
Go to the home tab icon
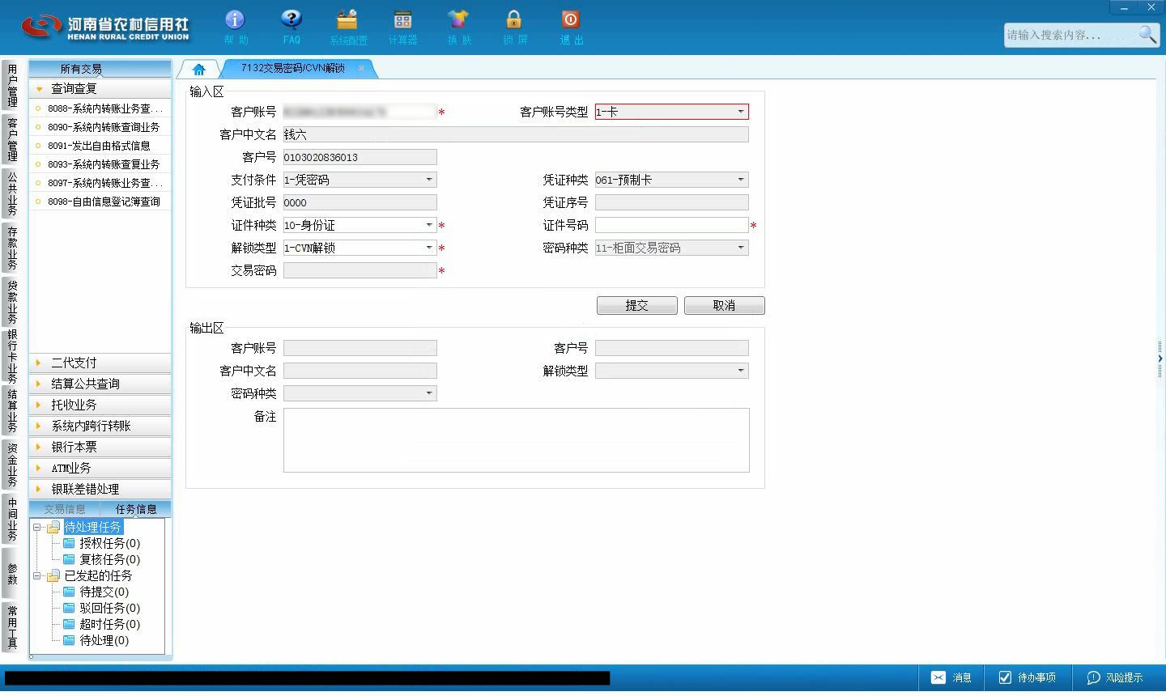(x=198, y=69)
